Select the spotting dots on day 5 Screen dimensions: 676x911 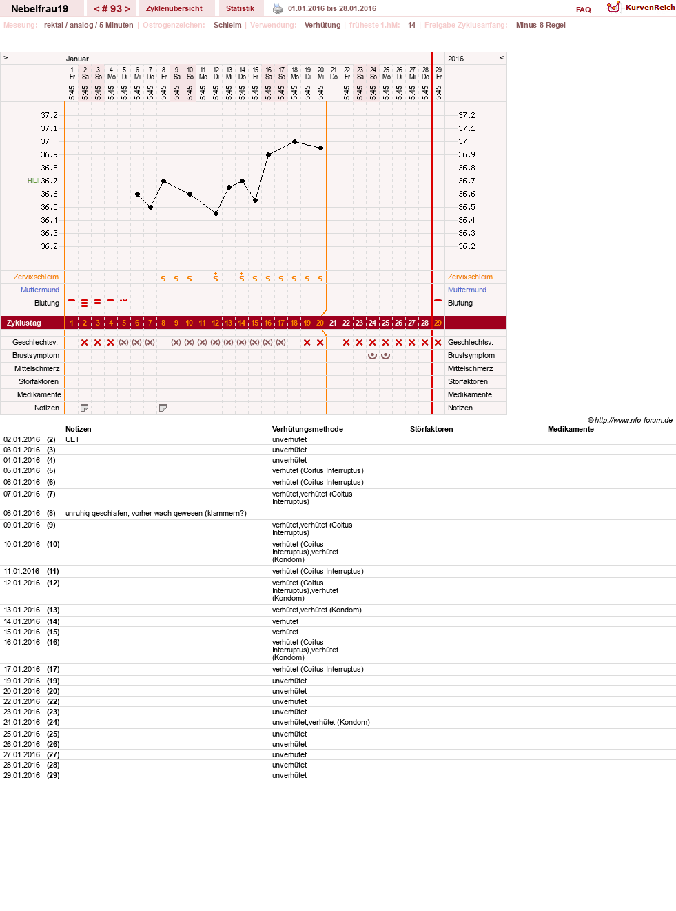pos(124,301)
